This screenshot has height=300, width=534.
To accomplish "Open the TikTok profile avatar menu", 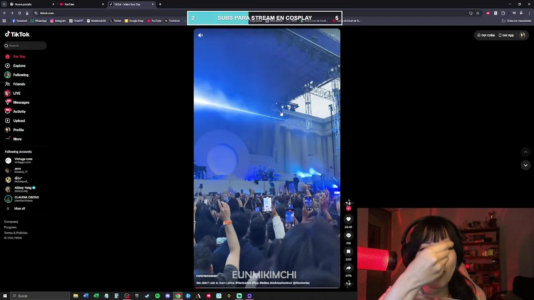I will coord(522,35).
